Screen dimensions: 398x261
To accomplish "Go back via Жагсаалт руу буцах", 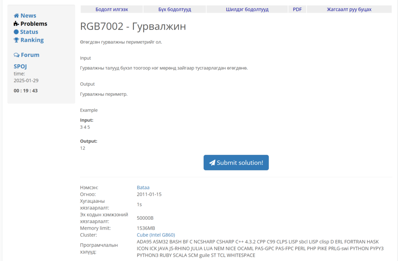I will click(349, 9).
